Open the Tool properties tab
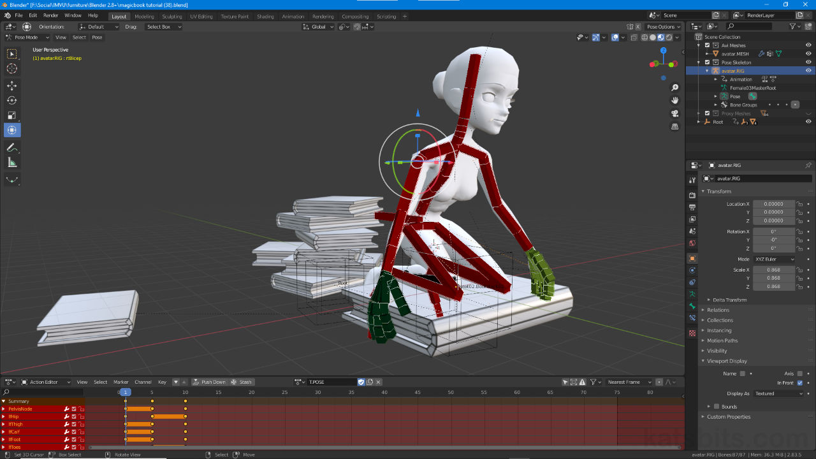Screen dimensions: 816x459 [x=692, y=180]
